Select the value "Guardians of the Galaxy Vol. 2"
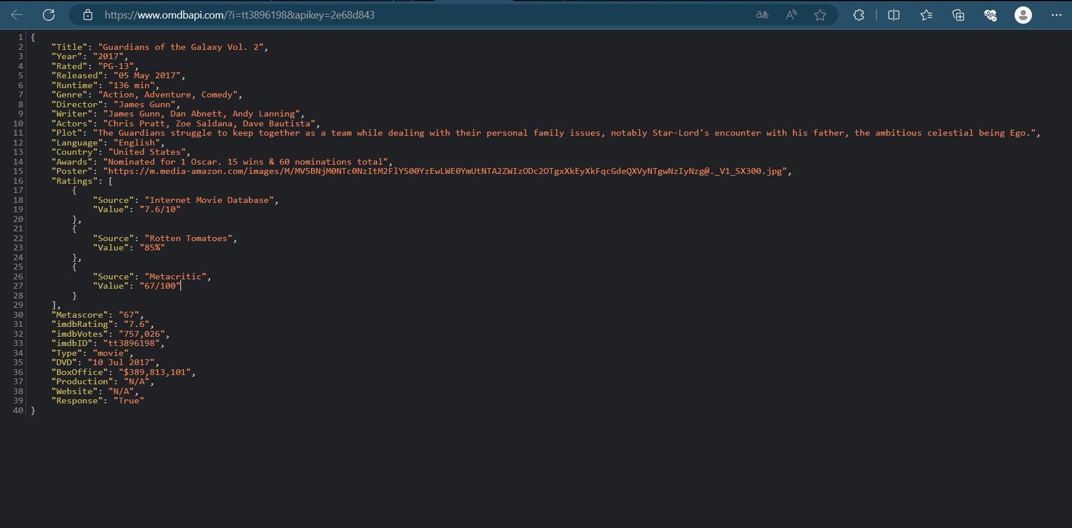The width and height of the screenshot is (1072, 528). (180, 47)
